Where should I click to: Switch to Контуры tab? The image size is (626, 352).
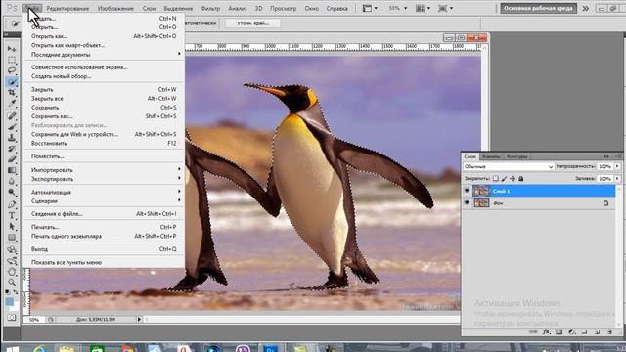tap(516, 156)
